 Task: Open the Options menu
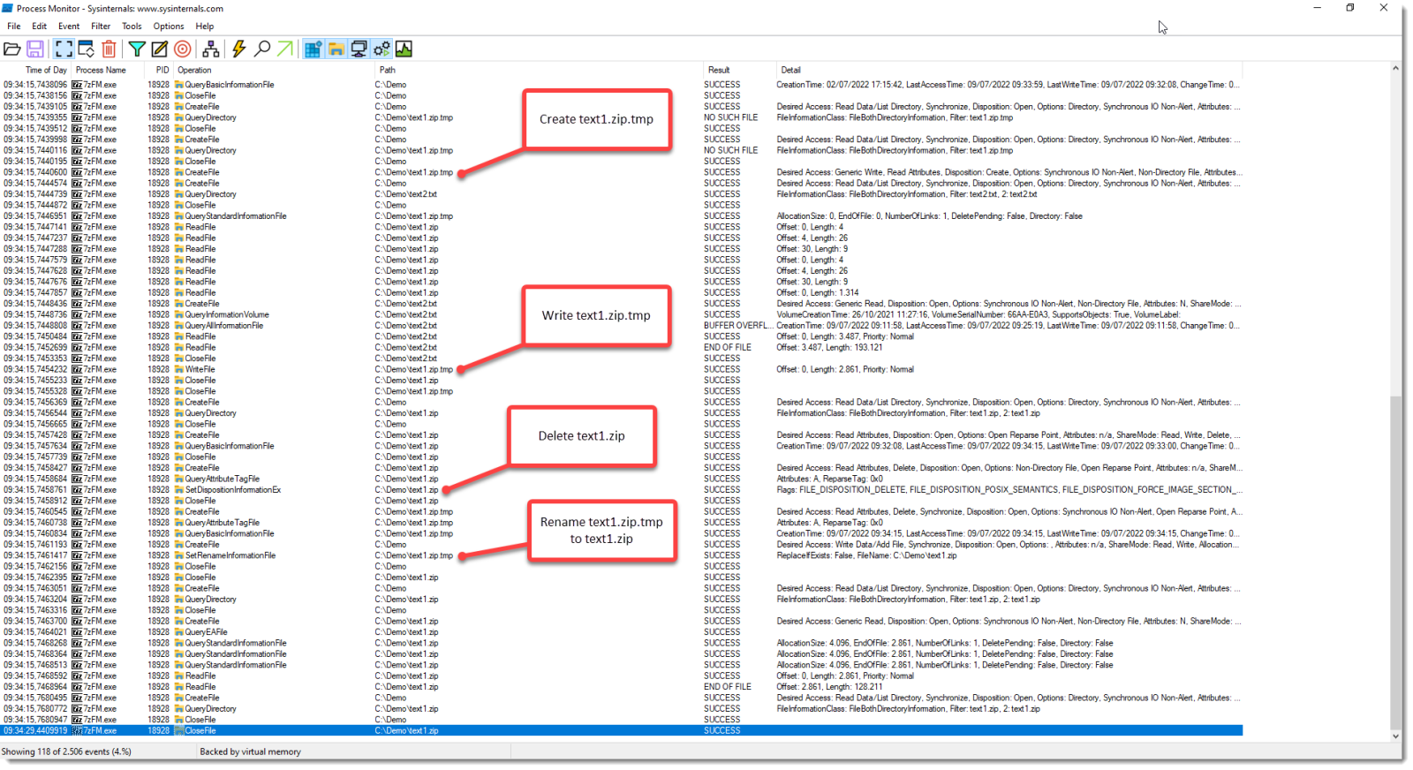[x=169, y=26]
